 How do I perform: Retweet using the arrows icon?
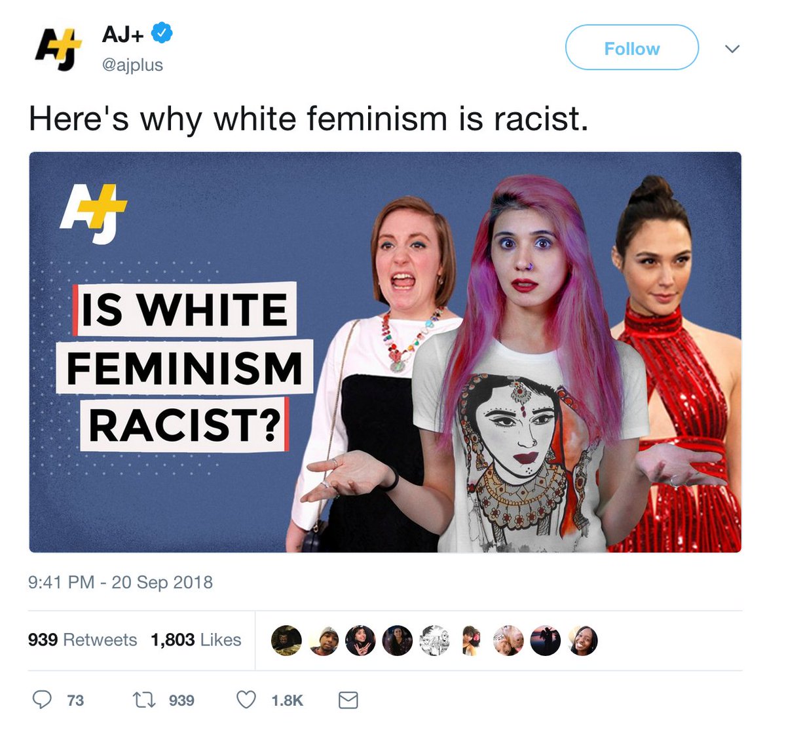[144, 701]
